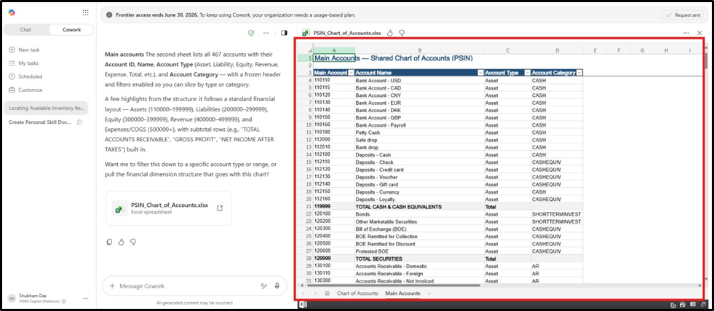Switch to Chart of Accounts sheet tab

(357, 294)
